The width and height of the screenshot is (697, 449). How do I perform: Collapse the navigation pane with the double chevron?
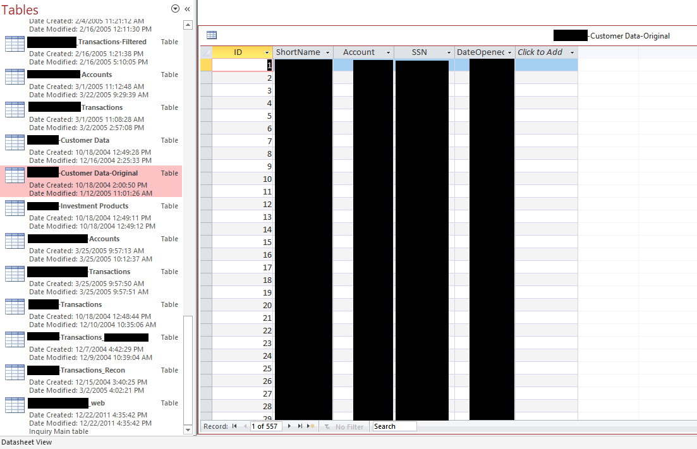coord(187,9)
